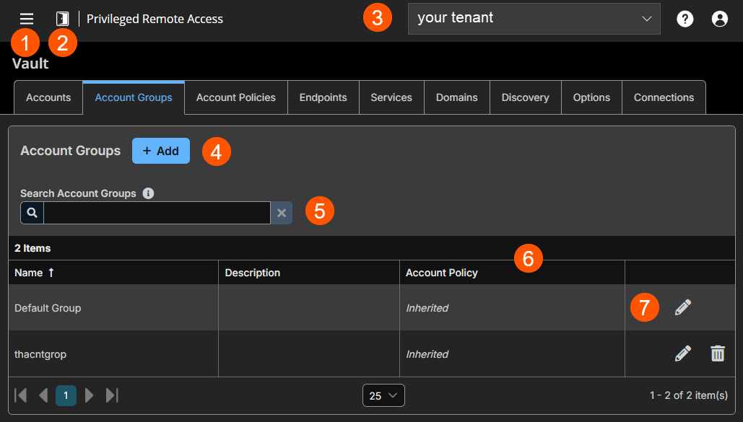
Task: Open the Discovery tab
Action: click(x=525, y=97)
